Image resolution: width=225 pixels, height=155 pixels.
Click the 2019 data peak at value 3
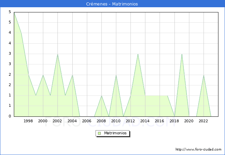pos(182,54)
